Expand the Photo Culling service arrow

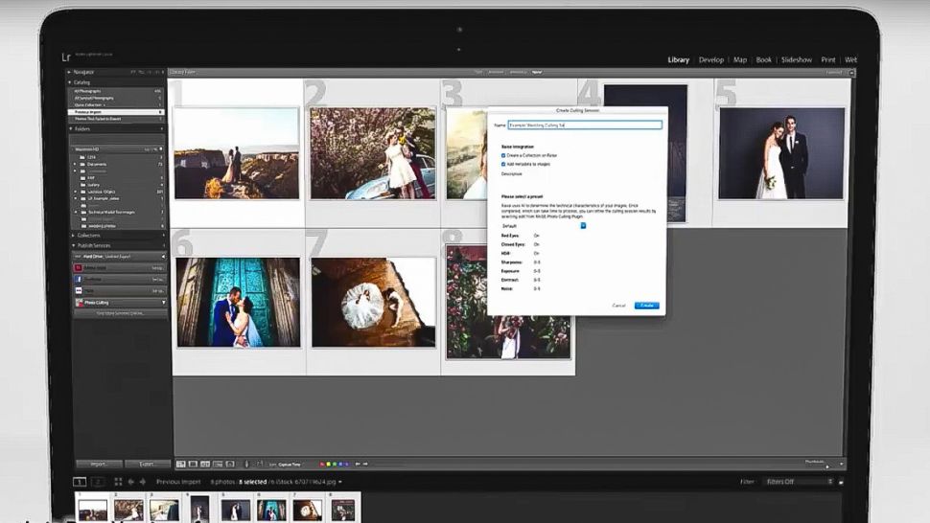tap(164, 302)
